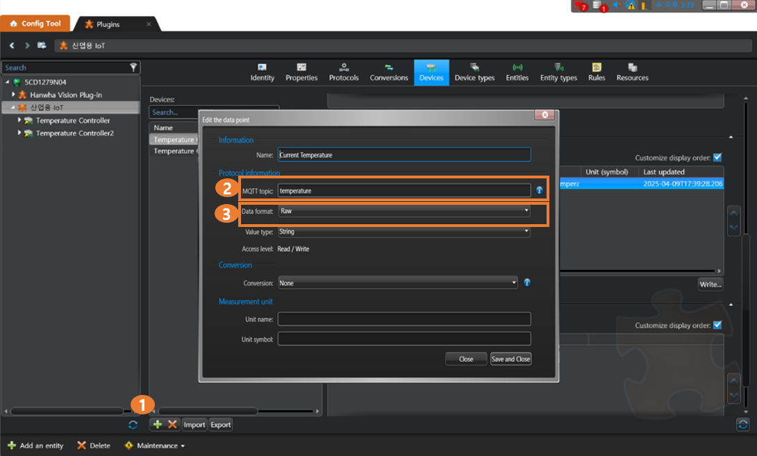Click the Save and Close button
The height and width of the screenshot is (456, 757).
(510, 359)
